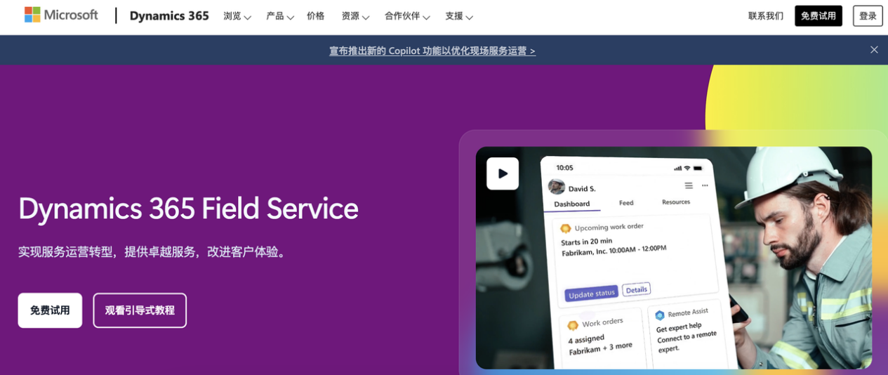The image size is (888, 375).
Task: Expand the 支援 dropdown menu
Action: pos(458,16)
